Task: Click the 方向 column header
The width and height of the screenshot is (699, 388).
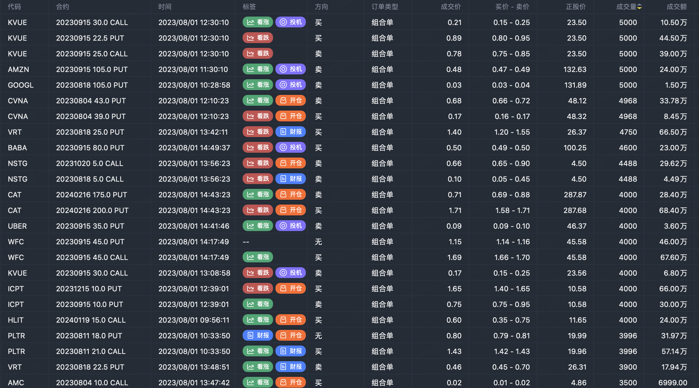Action: pos(322,7)
